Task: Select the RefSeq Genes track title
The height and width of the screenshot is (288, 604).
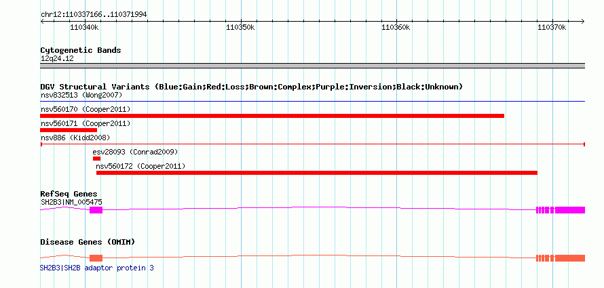Action: pos(69,194)
